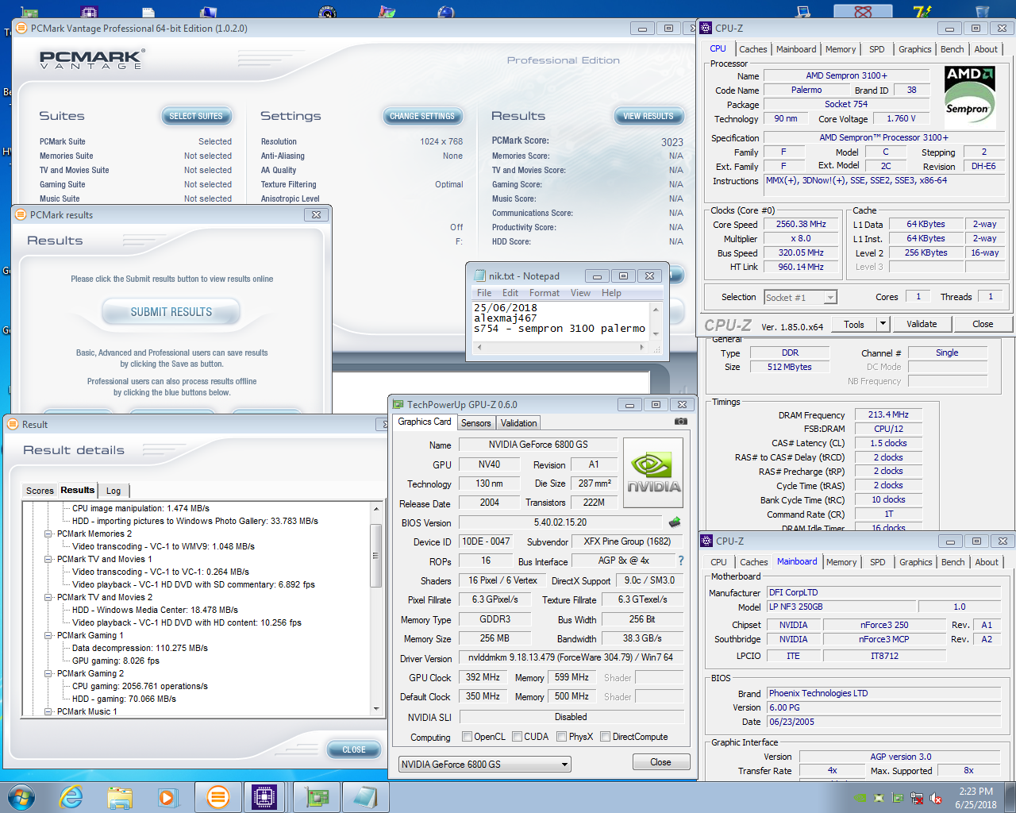Collapse the PCMark Music 1 tree node

[48, 711]
